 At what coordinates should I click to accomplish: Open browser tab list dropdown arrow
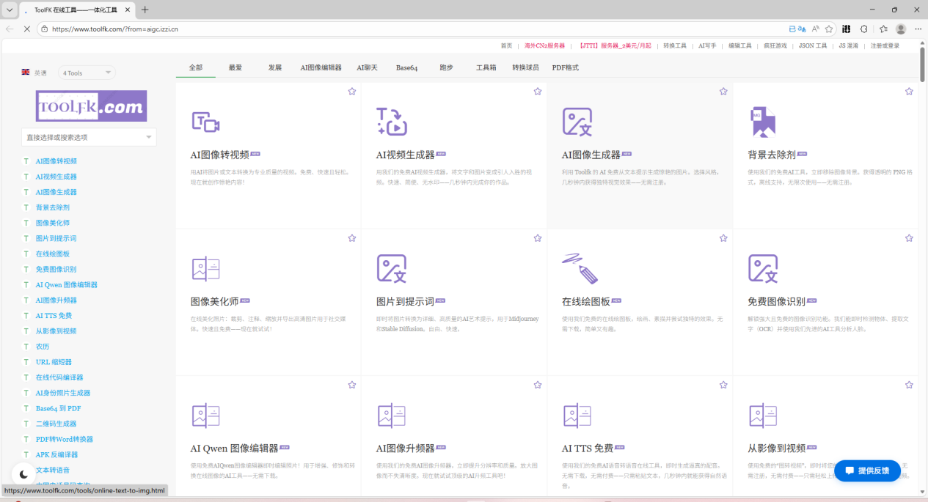pyautogui.click(x=10, y=10)
